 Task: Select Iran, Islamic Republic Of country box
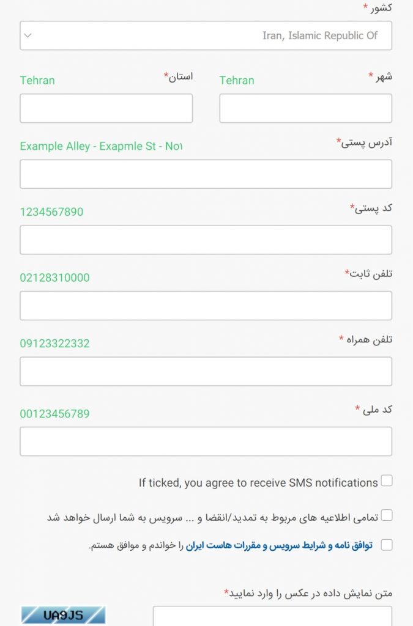(206, 35)
